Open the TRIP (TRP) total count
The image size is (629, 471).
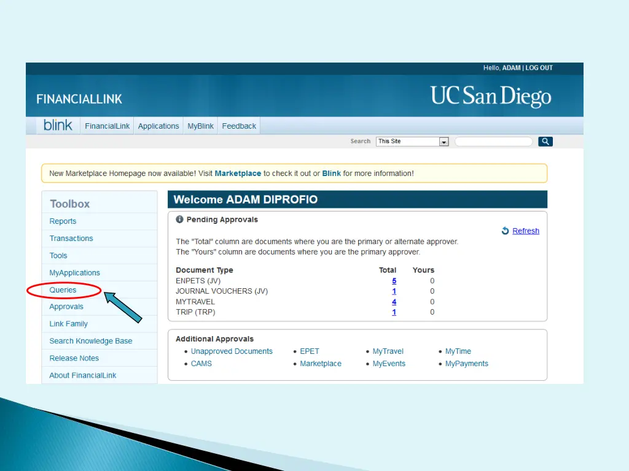394,312
